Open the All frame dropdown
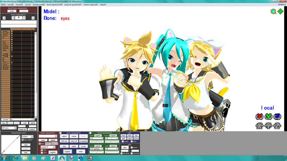Screen dimensions: 287x161 (9, 128)
